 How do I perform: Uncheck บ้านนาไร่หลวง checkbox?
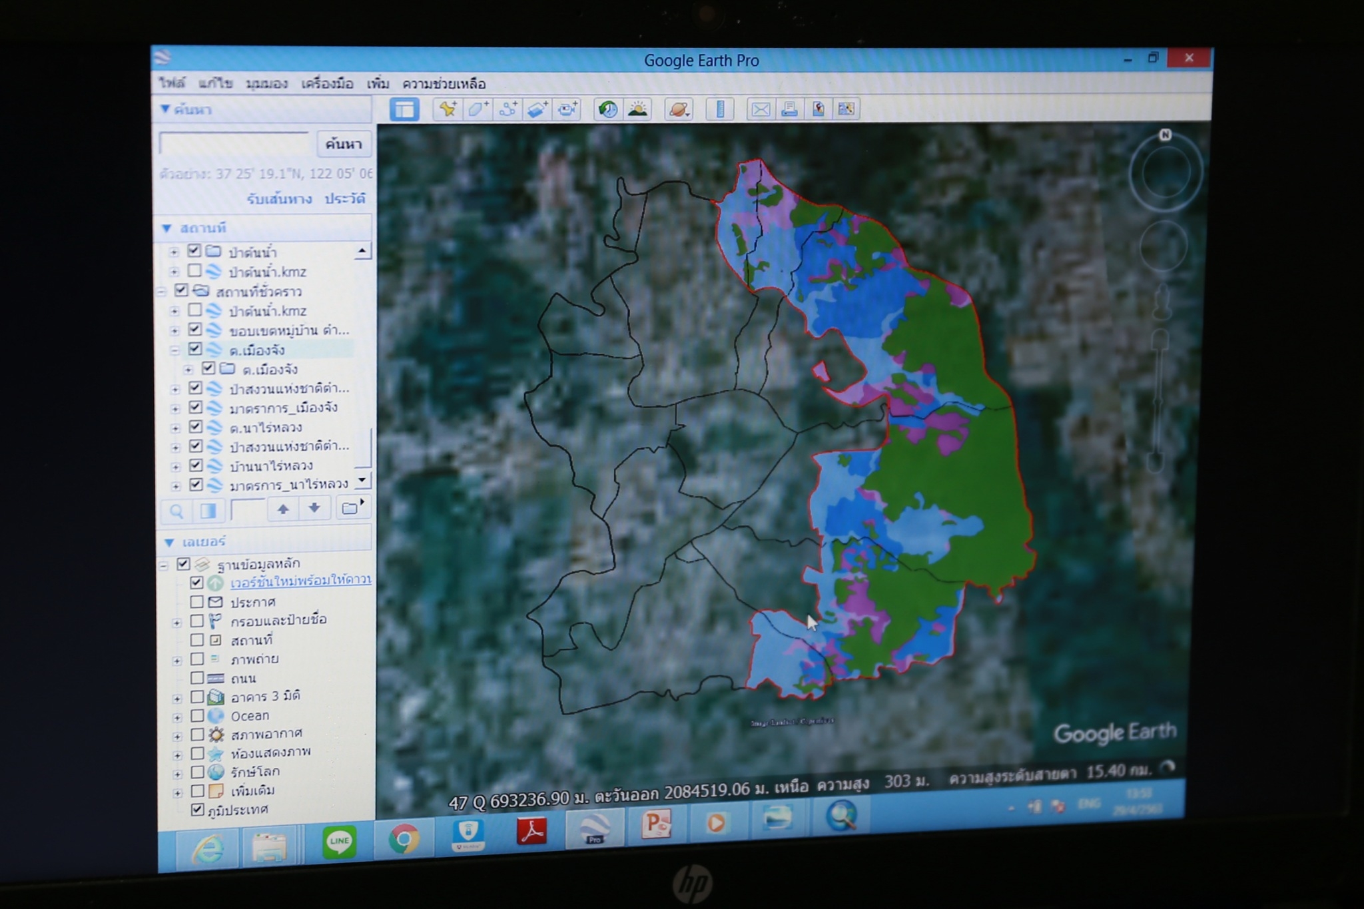click(x=195, y=465)
